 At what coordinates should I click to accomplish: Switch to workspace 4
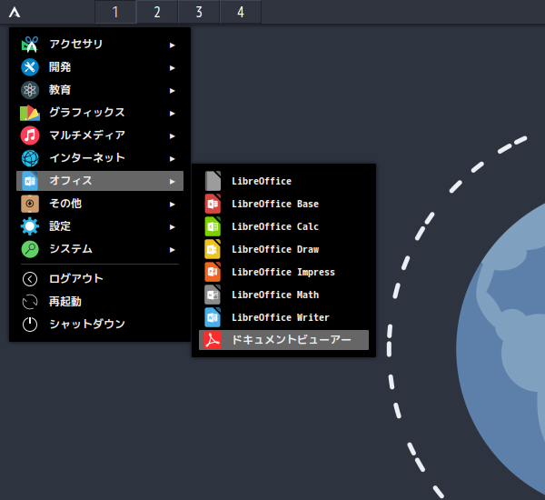pyautogui.click(x=241, y=12)
